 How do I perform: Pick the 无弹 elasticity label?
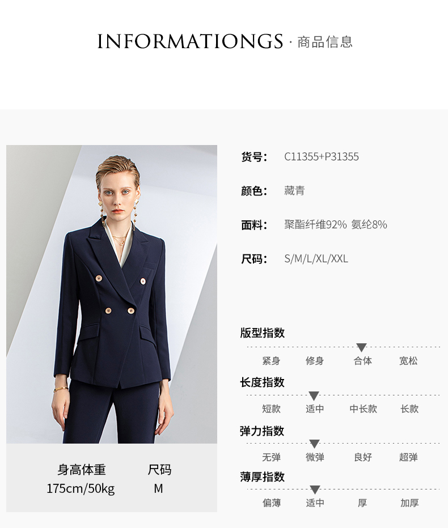point(272,457)
